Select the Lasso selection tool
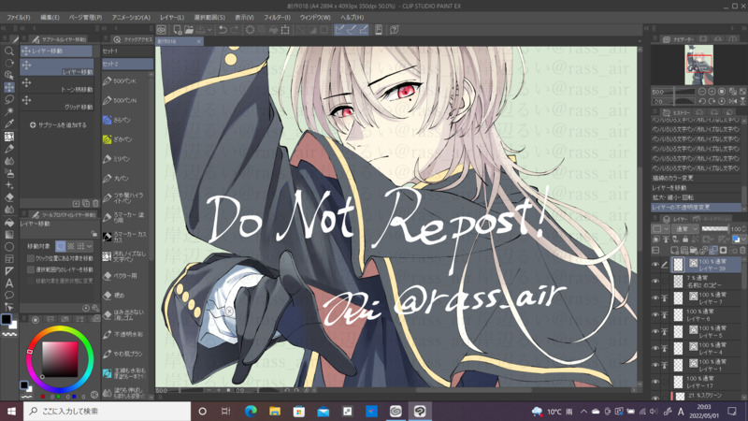The width and height of the screenshot is (748, 421). point(8,99)
